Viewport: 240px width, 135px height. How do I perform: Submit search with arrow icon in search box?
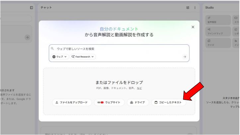click(185, 57)
